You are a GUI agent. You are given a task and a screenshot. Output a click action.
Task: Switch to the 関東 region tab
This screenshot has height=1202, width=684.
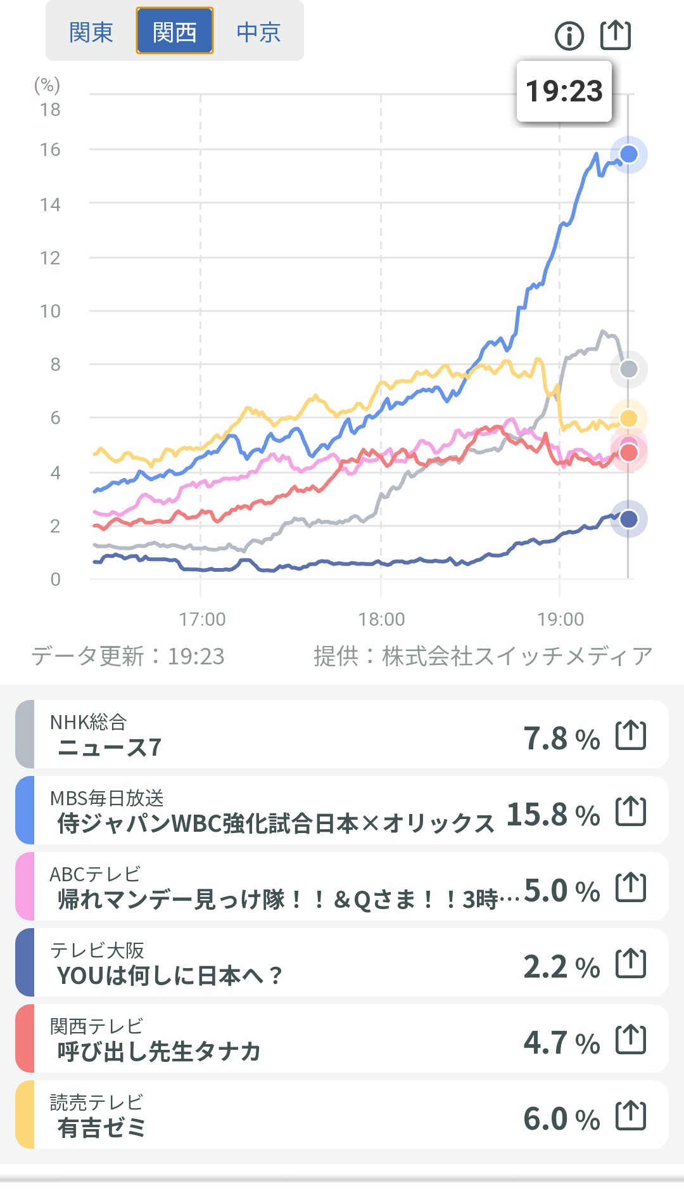(x=91, y=32)
